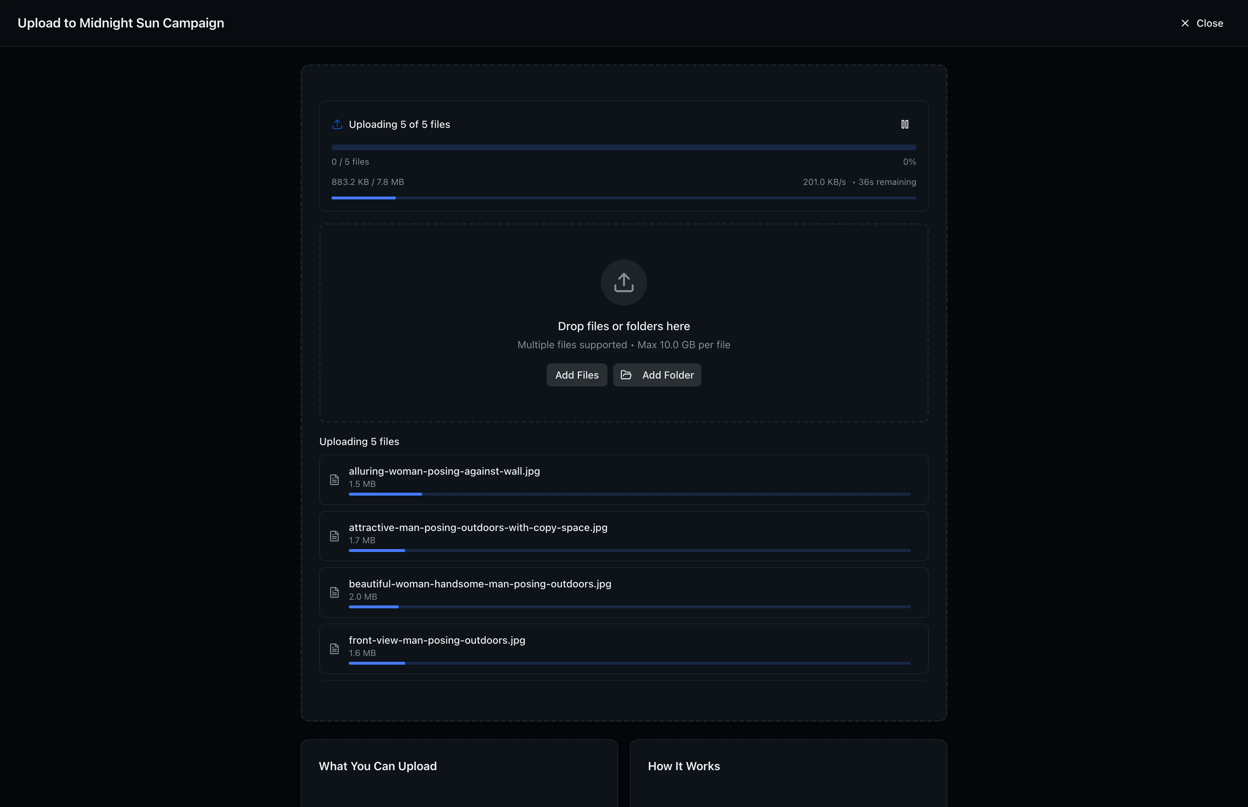1248x807 pixels.
Task: Click the Uploading 5 files list header
Action: click(x=359, y=441)
